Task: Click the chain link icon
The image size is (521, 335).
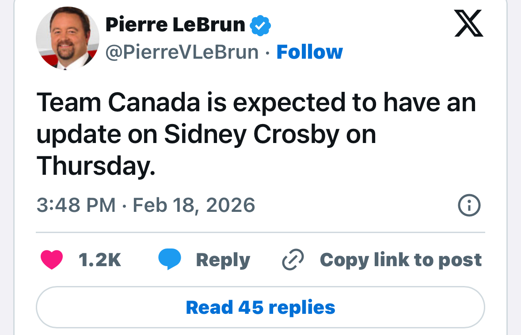Action: (x=293, y=259)
